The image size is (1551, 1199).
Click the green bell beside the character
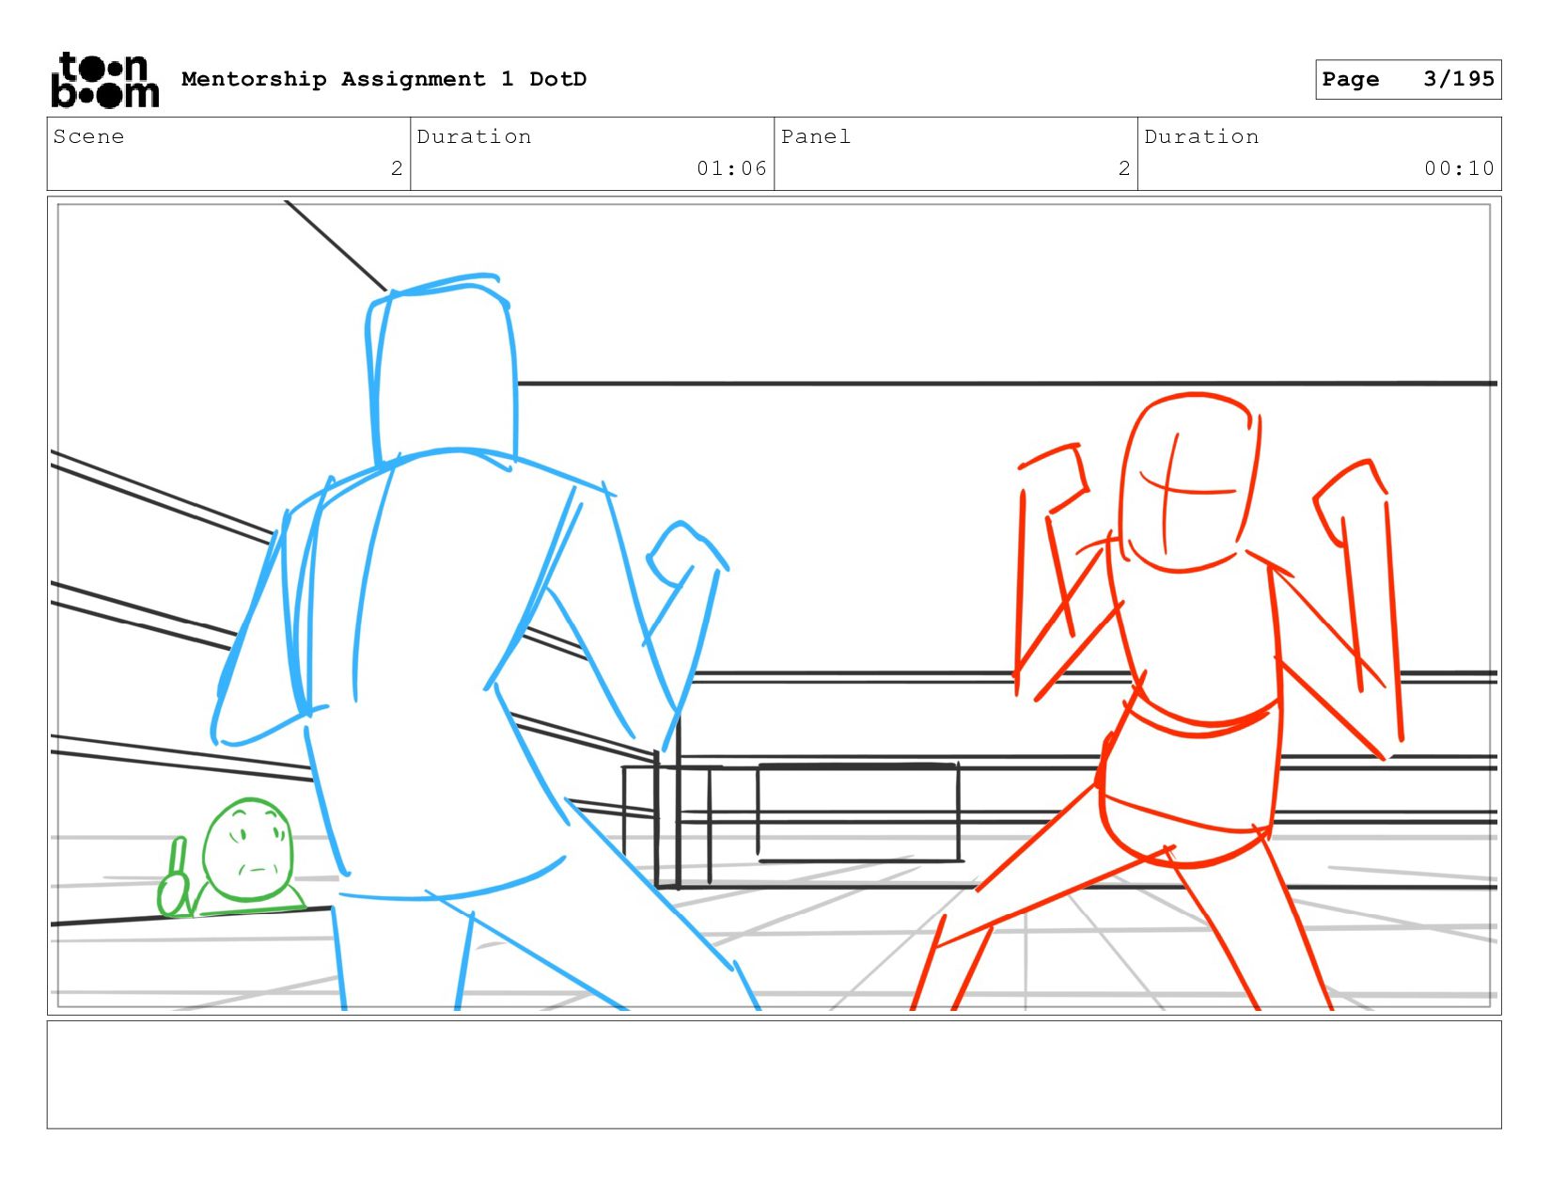[x=175, y=884]
